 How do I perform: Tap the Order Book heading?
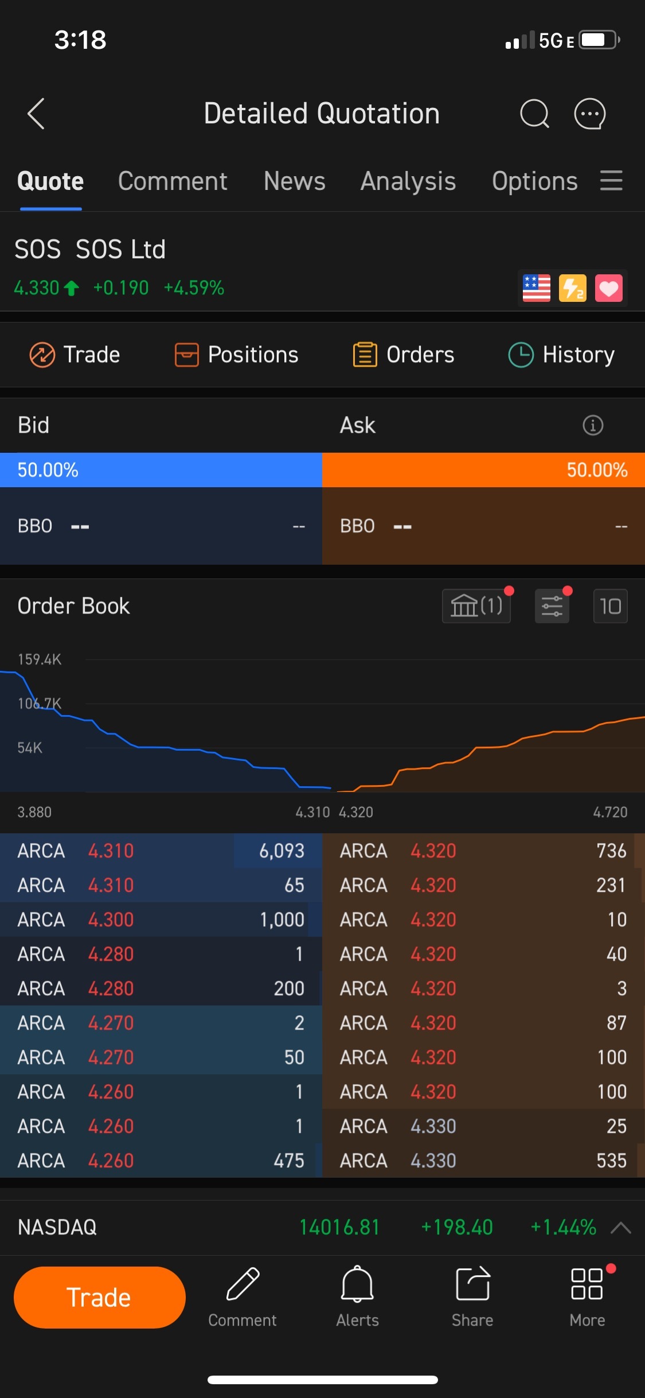pos(73,606)
